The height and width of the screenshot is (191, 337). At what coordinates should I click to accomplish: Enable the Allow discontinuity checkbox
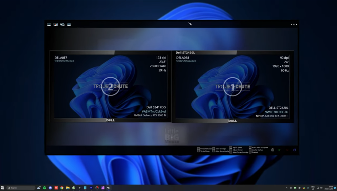(214, 151)
